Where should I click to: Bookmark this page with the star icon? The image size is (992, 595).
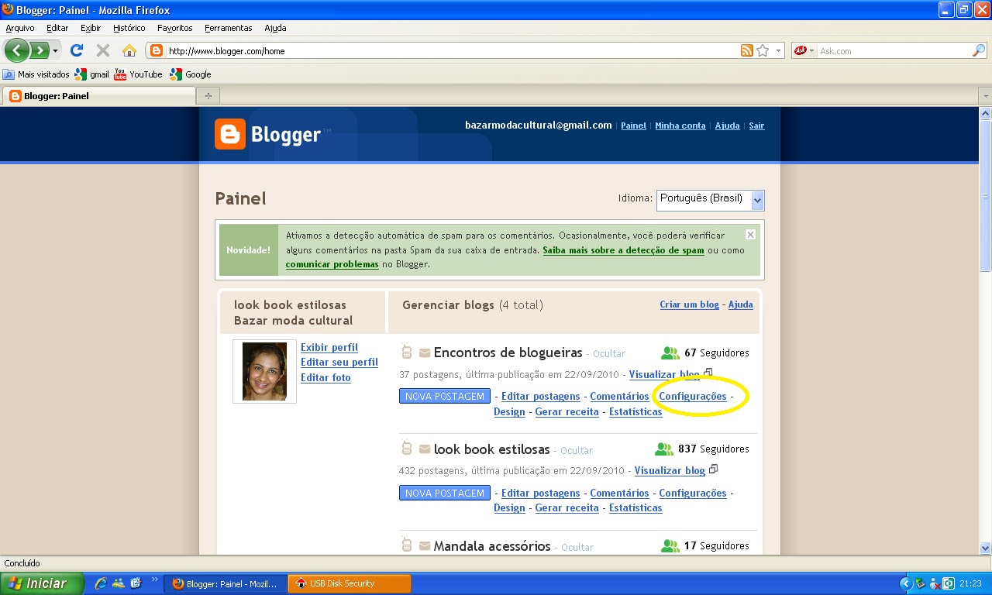(763, 51)
